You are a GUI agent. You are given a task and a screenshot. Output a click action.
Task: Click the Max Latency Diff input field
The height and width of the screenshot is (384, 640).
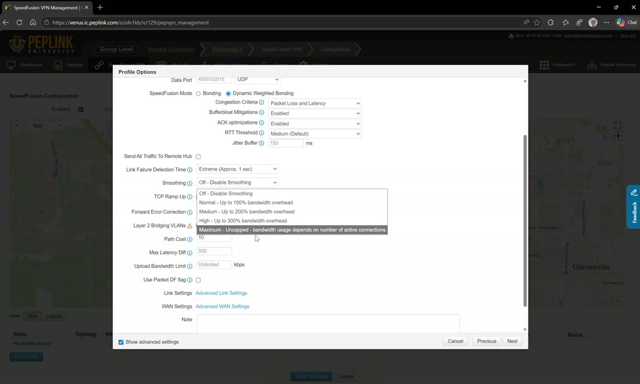[x=214, y=251]
